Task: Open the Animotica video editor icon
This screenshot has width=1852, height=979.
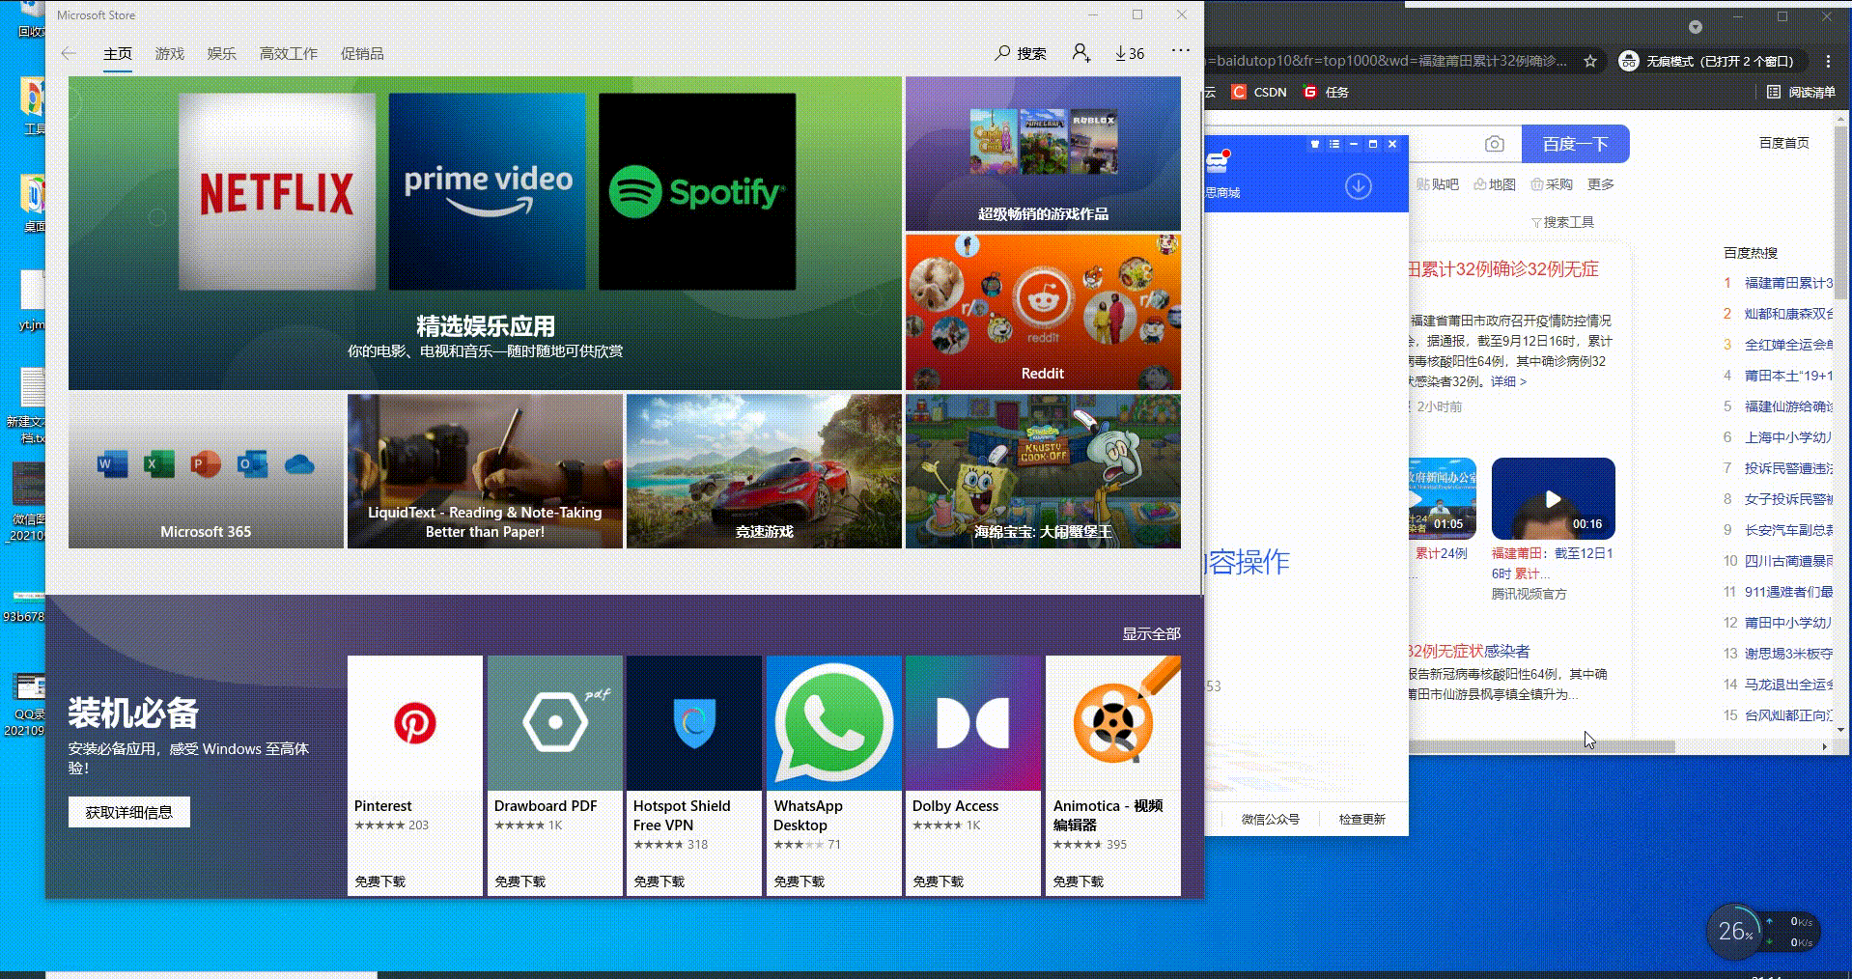Action: click(x=1113, y=723)
